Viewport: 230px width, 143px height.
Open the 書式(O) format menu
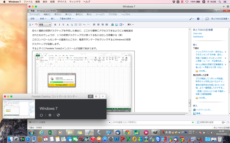tap(79, 14)
